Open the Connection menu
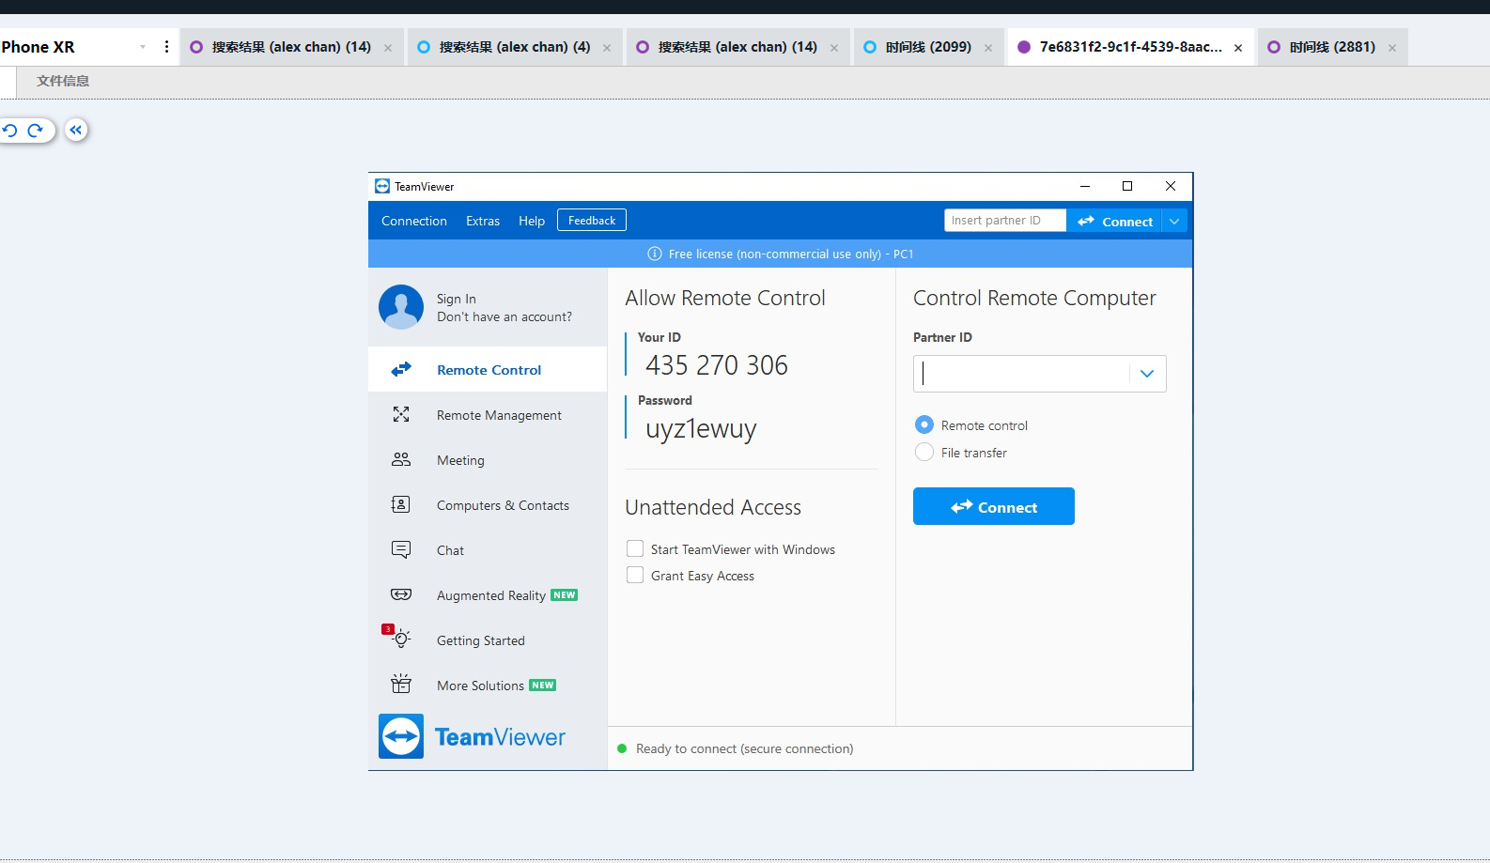Image resolution: width=1490 pixels, height=863 pixels. coord(414,221)
